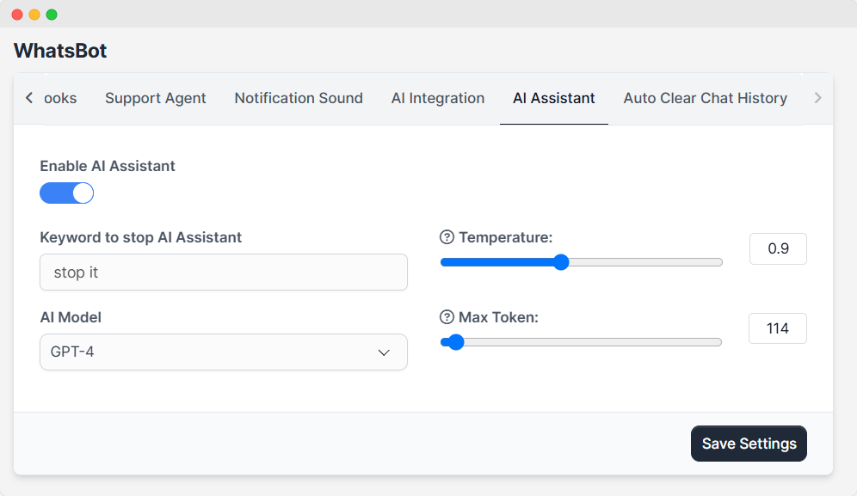Screen dimensions: 857x496
Task: Select the Auto Clear Chat History tab
Action: coord(705,98)
